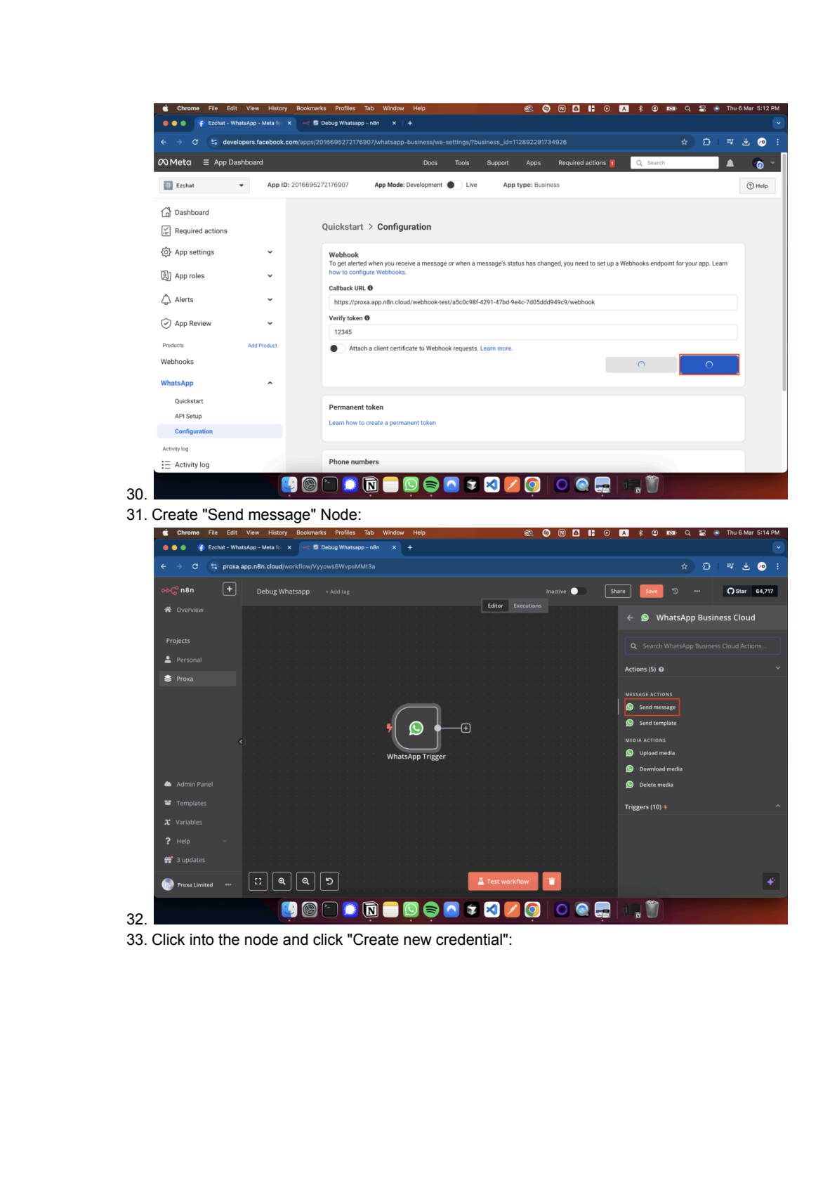Click the Upload media action
The height and width of the screenshot is (1183, 837).
coord(657,753)
